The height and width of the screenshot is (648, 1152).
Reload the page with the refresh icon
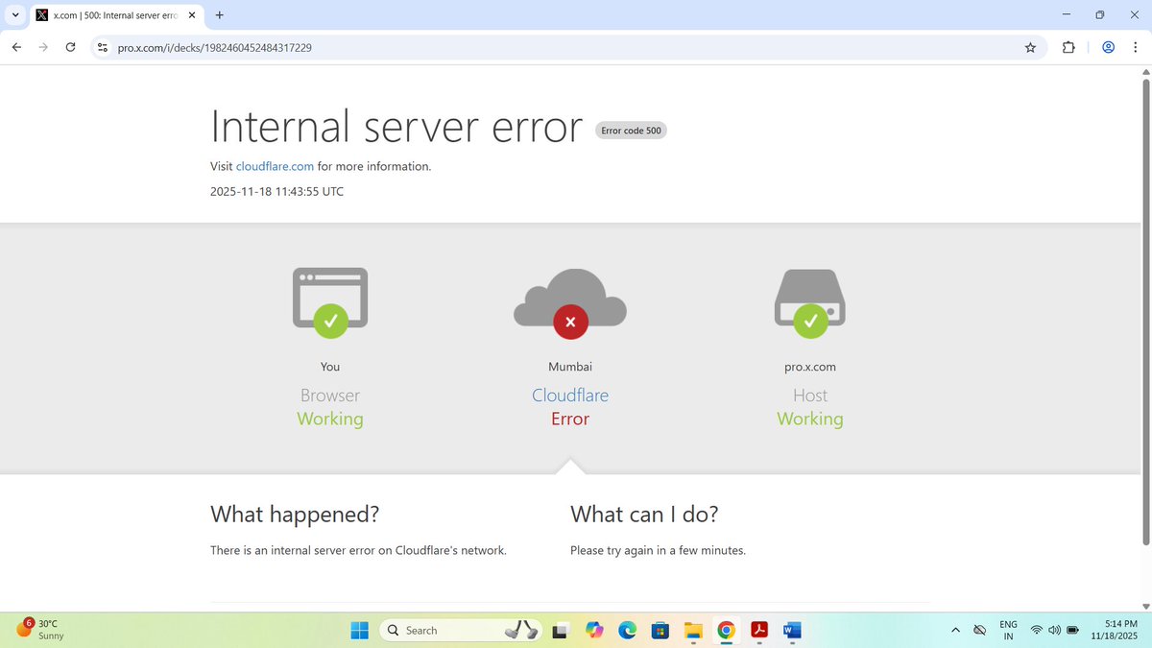pyautogui.click(x=70, y=47)
